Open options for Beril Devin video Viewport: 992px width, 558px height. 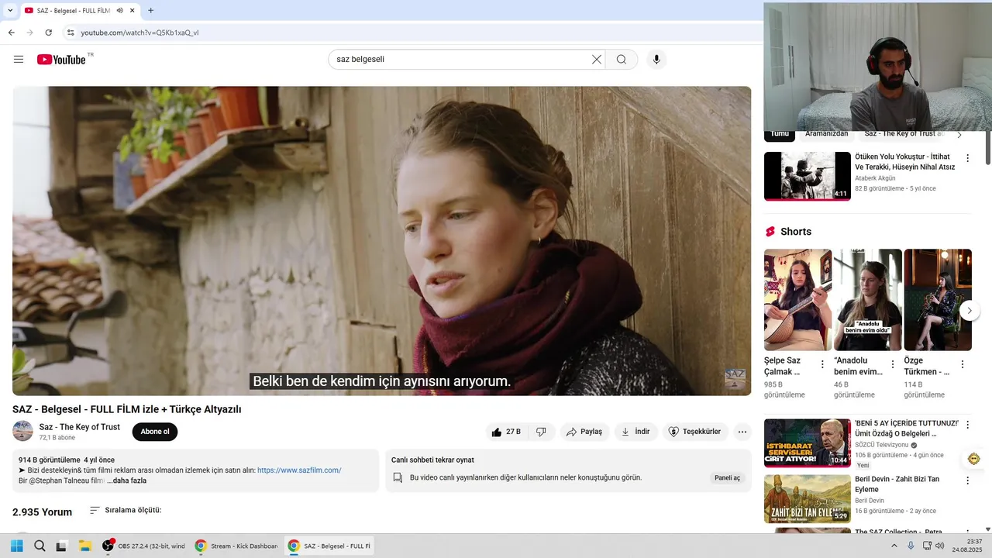coord(967,480)
